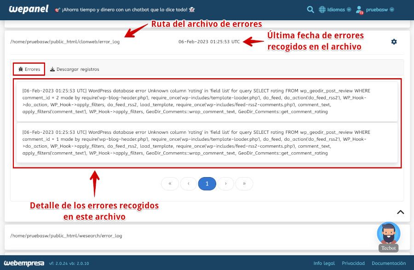Click the wepanel logo

[29, 9]
